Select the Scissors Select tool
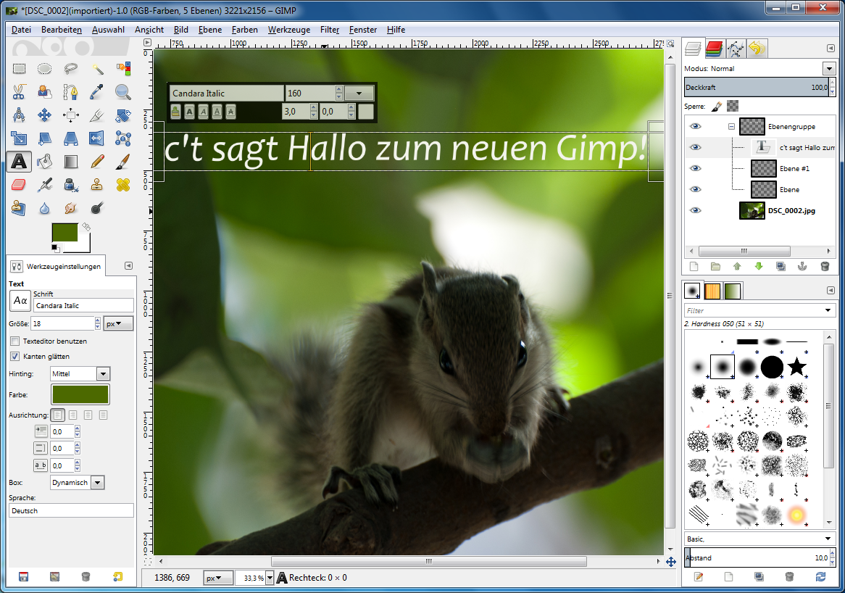 click(19, 91)
